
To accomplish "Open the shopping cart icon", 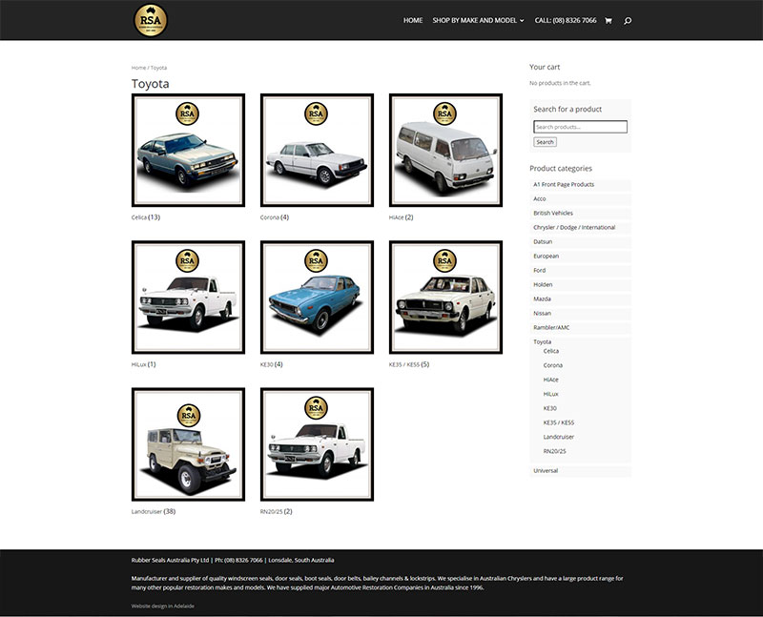I will tap(608, 20).
